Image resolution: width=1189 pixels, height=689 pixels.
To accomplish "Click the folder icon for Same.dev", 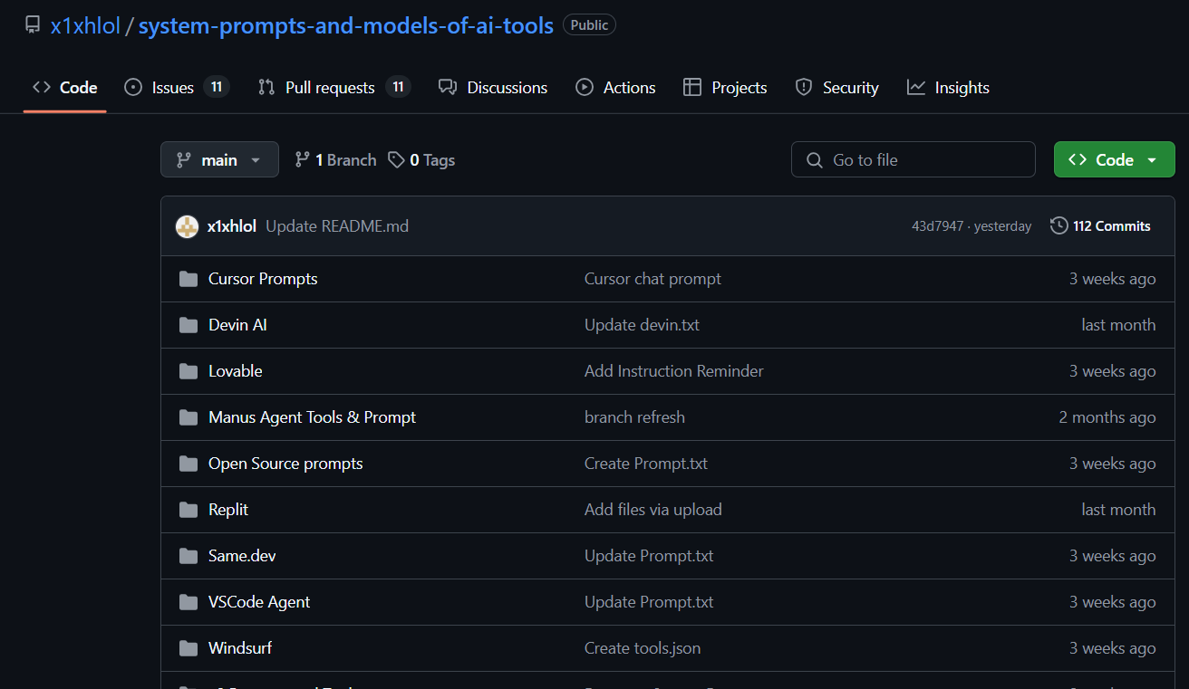I will coord(188,556).
